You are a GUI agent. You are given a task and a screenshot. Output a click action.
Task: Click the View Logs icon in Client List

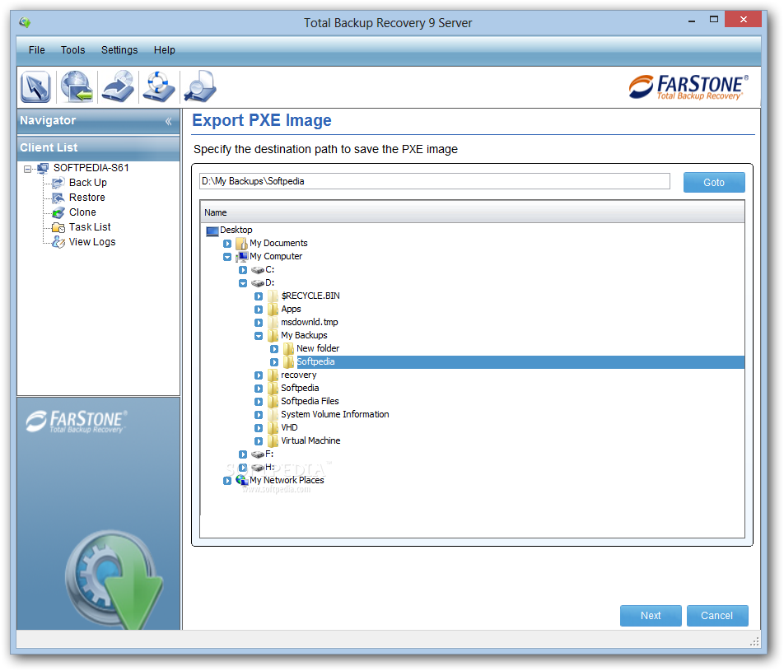[x=58, y=242]
